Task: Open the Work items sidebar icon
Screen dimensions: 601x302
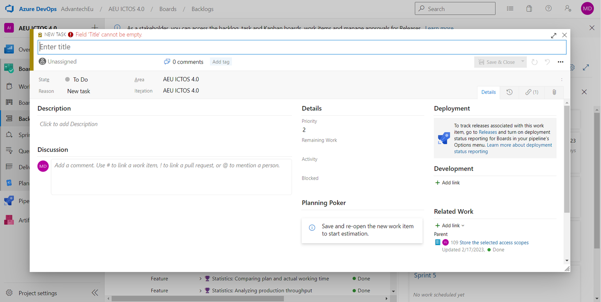Action: click(9, 86)
